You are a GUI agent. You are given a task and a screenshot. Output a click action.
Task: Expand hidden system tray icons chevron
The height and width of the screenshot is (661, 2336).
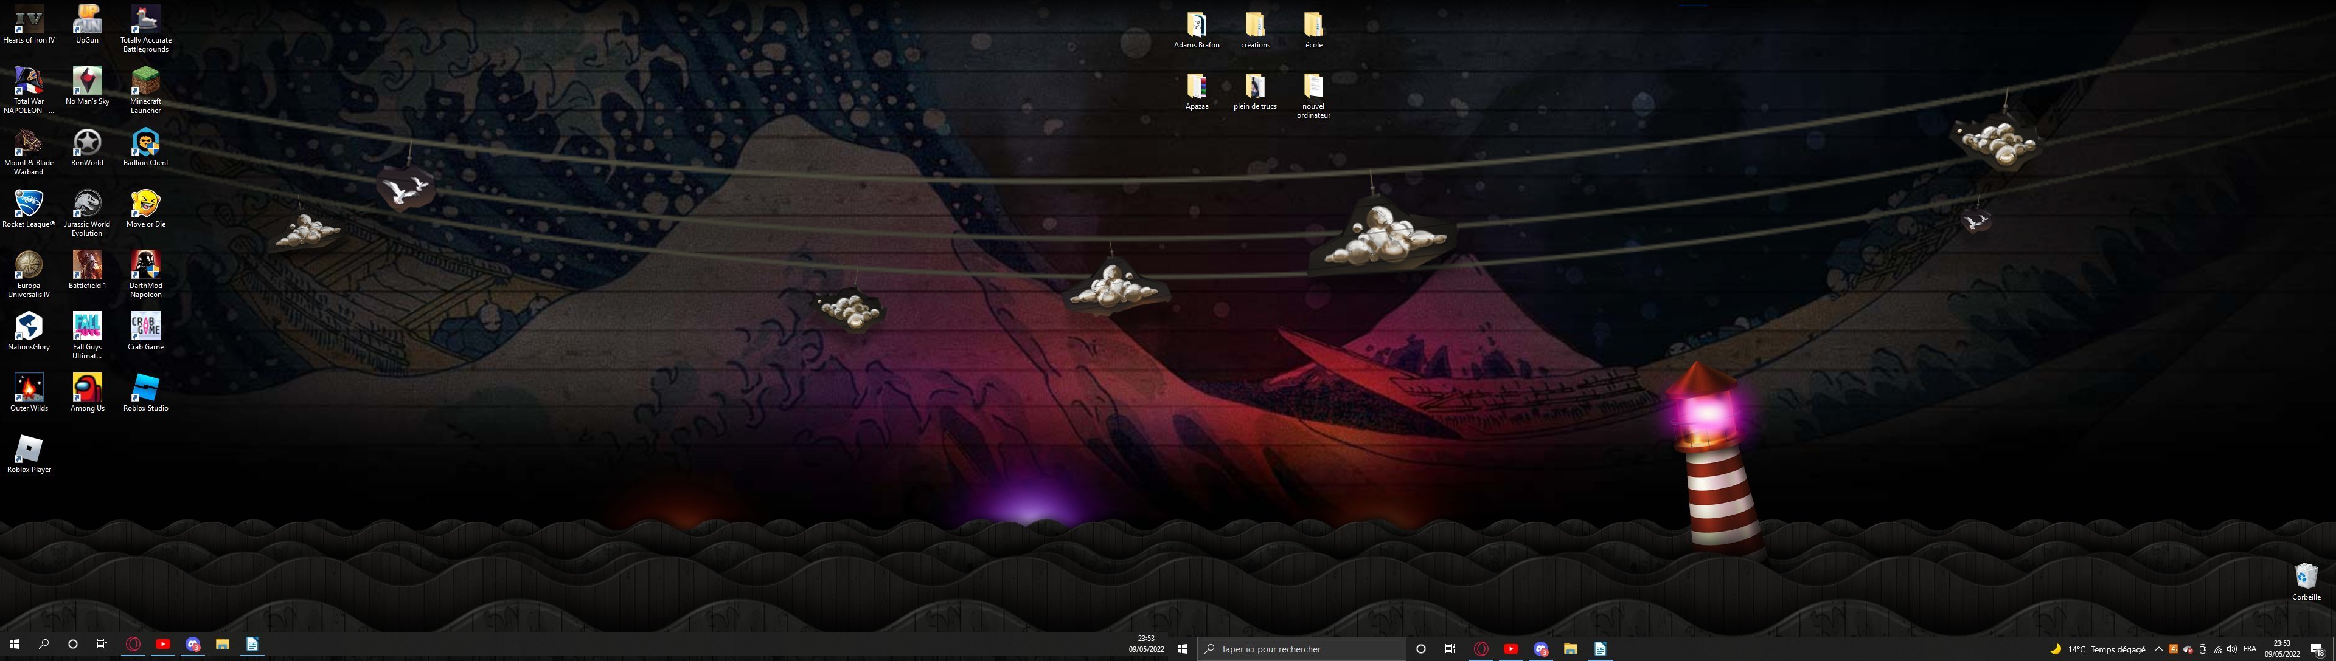pos(2158,649)
